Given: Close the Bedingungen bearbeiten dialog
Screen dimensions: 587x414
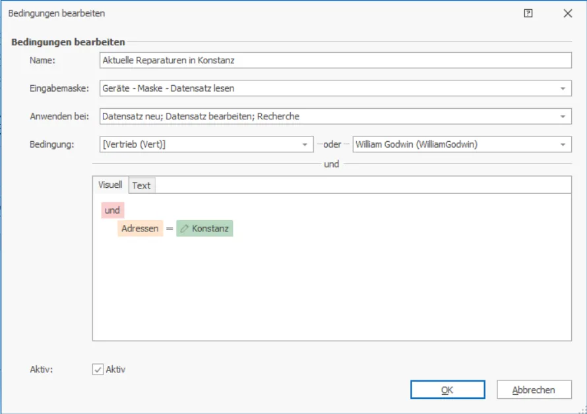Looking at the screenshot, I should pyautogui.click(x=567, y=13).
